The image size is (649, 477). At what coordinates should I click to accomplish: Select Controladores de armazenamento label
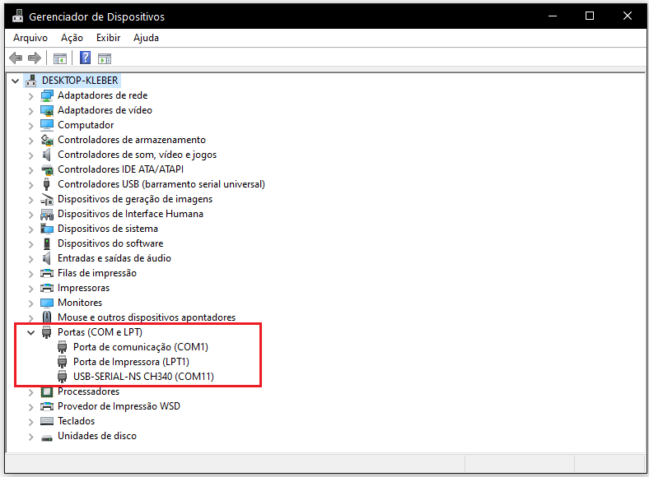(132, 140)
